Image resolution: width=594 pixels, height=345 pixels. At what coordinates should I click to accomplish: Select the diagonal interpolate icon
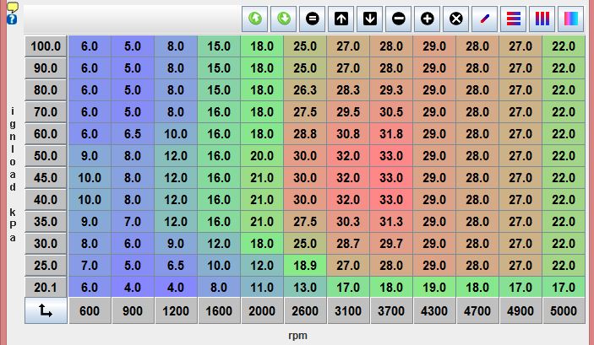point(485,18)
